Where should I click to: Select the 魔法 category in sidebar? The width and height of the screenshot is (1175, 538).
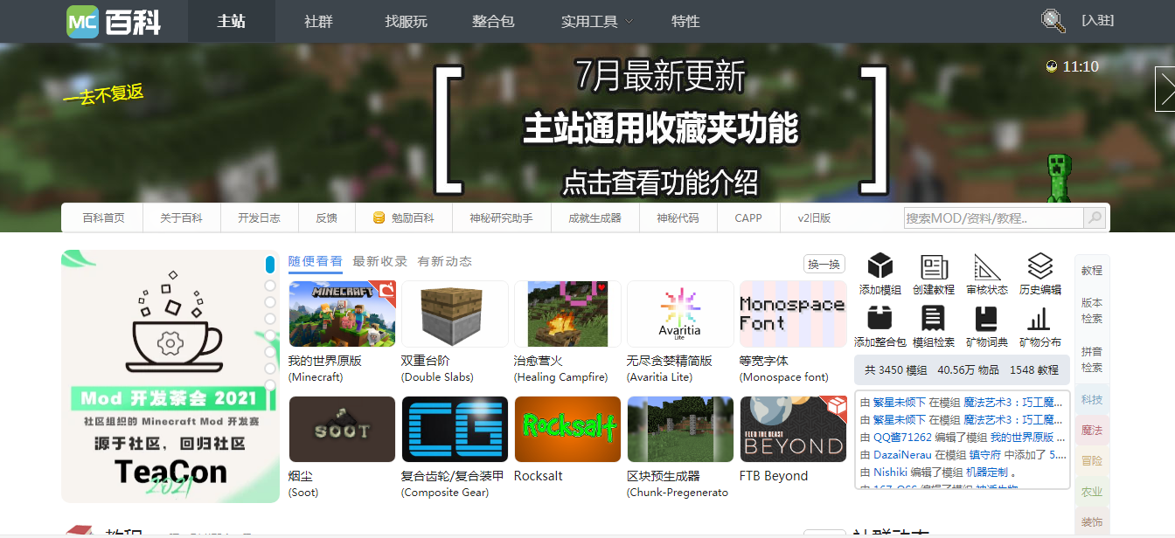pos(1092,431)
